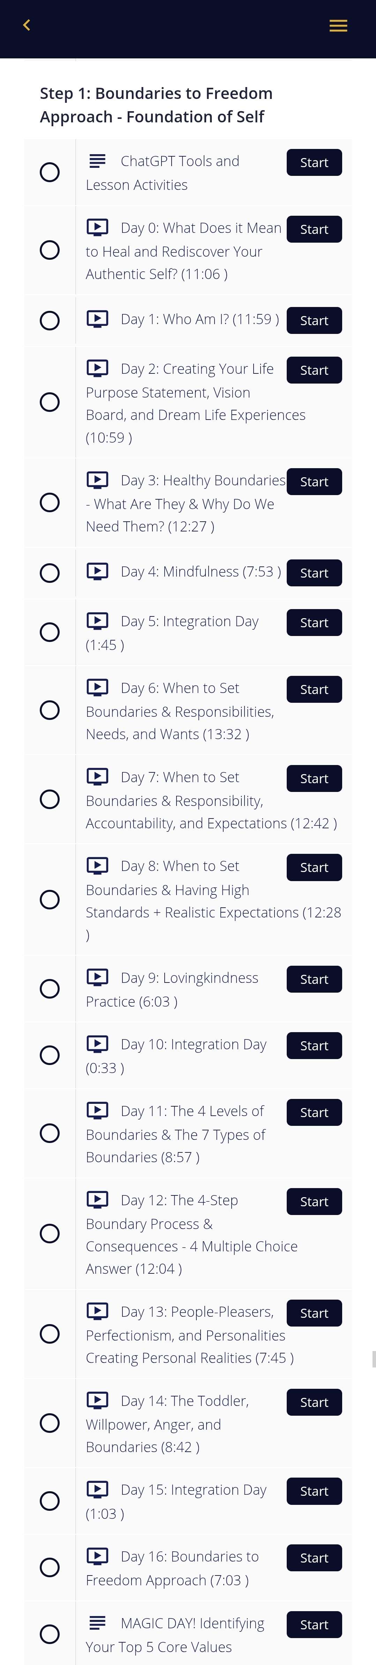Click the video icon for Day 4: Mindfulness
Image resolution: width=376 pixels, height=1665 pixels.
coord(97,571)
